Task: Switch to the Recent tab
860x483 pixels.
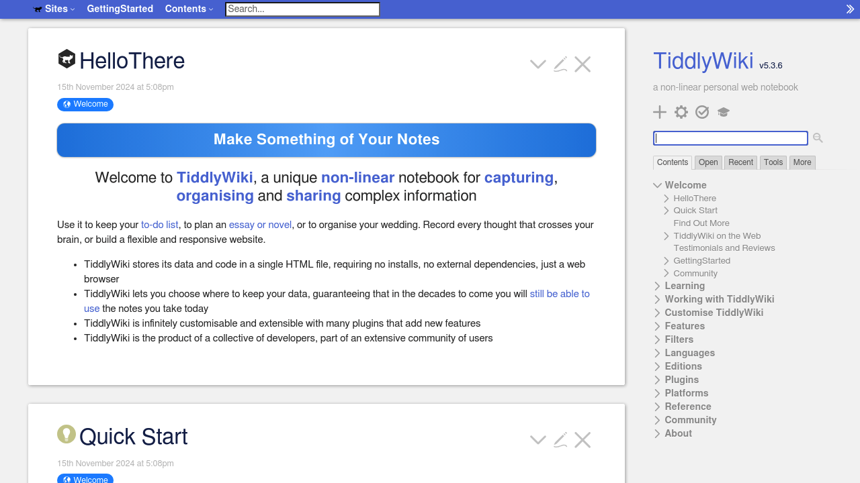Action: click(740, 162)
